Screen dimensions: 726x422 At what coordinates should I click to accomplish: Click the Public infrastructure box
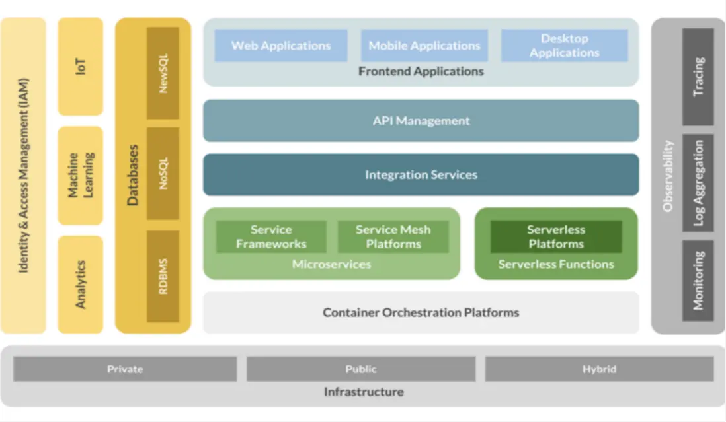pyautogui.click(x=360, y=369)
